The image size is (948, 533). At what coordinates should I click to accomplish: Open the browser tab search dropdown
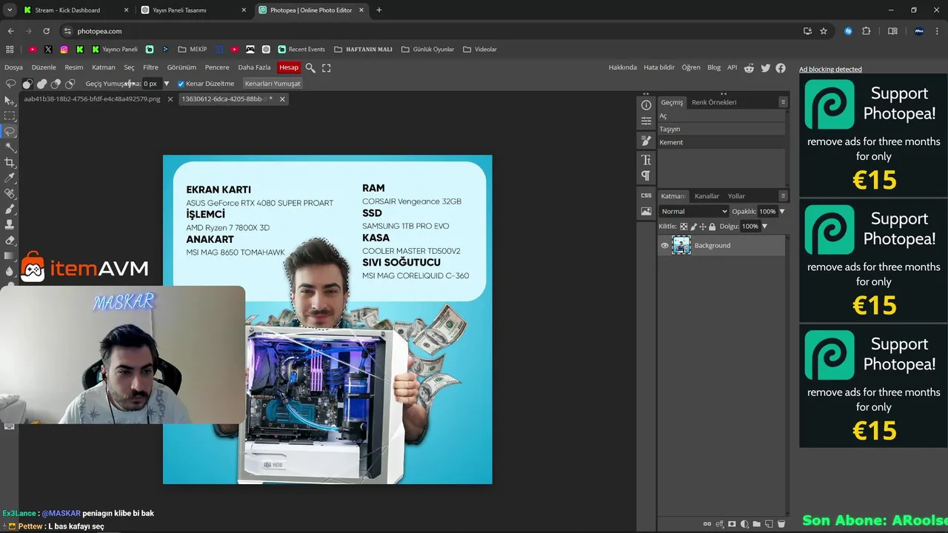(x=10, y=10)
